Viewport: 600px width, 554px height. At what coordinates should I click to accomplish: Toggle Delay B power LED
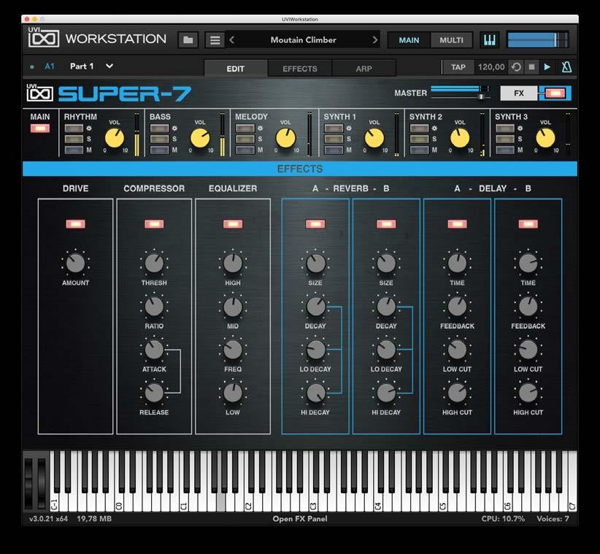tap(528, 224)
